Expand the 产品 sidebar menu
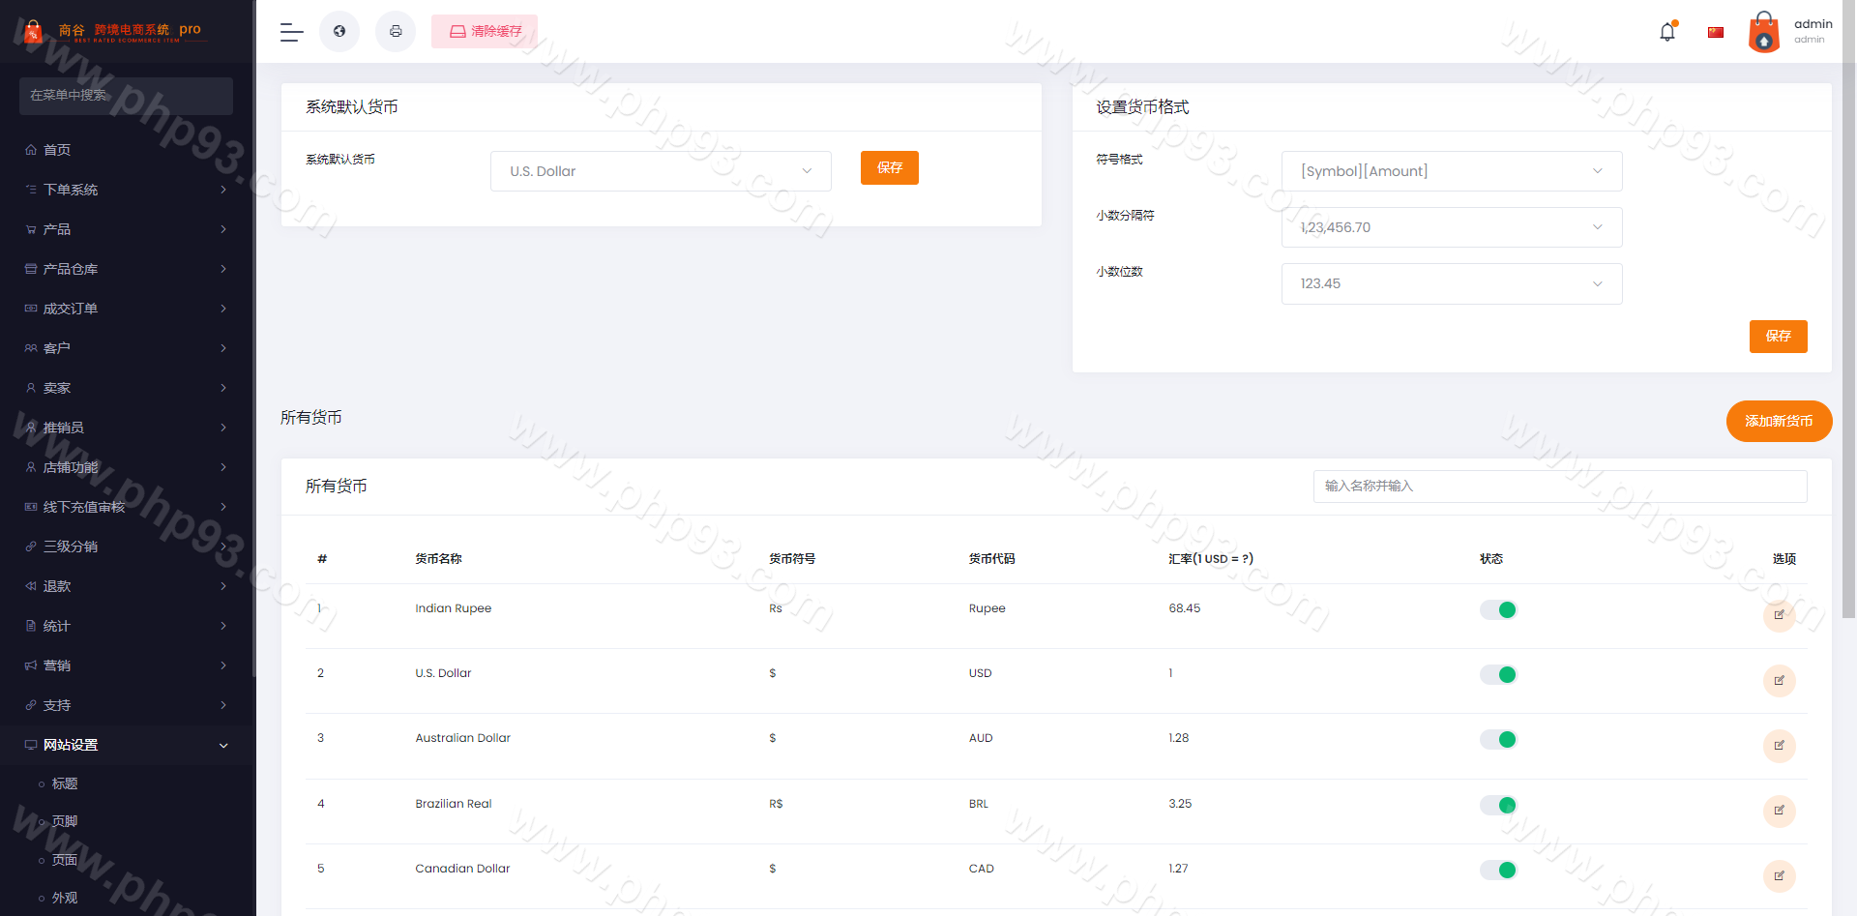 pyautogui.click(x=126, y=229)
